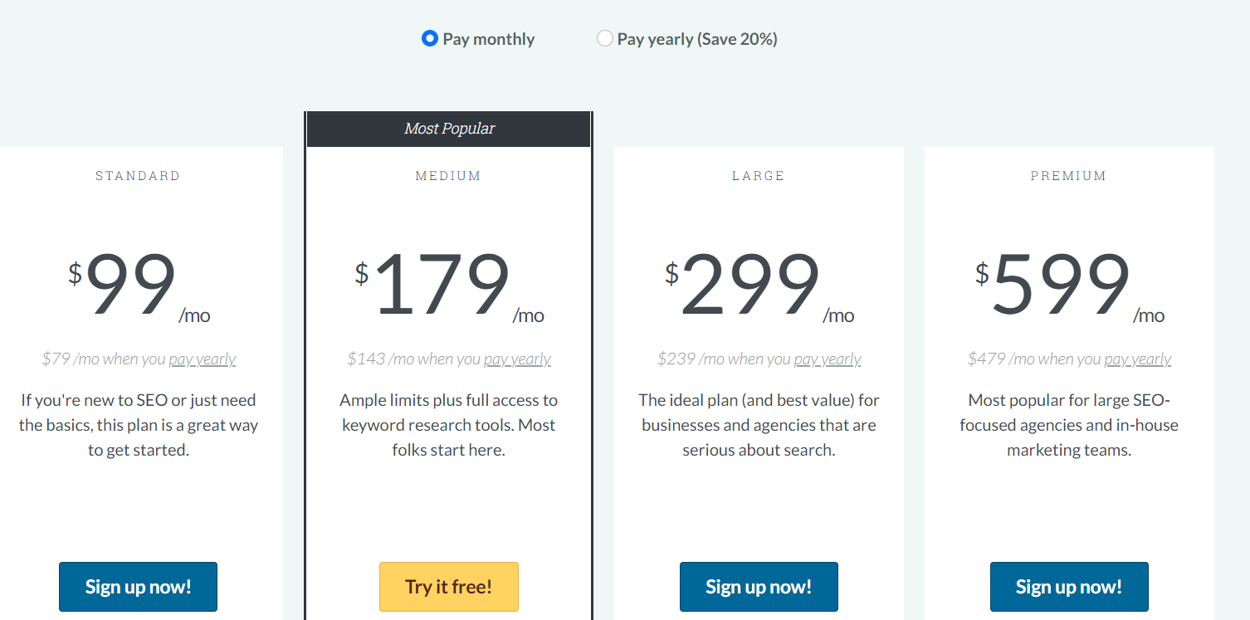Sign up for the Large plan
Image resolution: width=1250 pixels, height=620 pixels.
(x=759, y=587)
